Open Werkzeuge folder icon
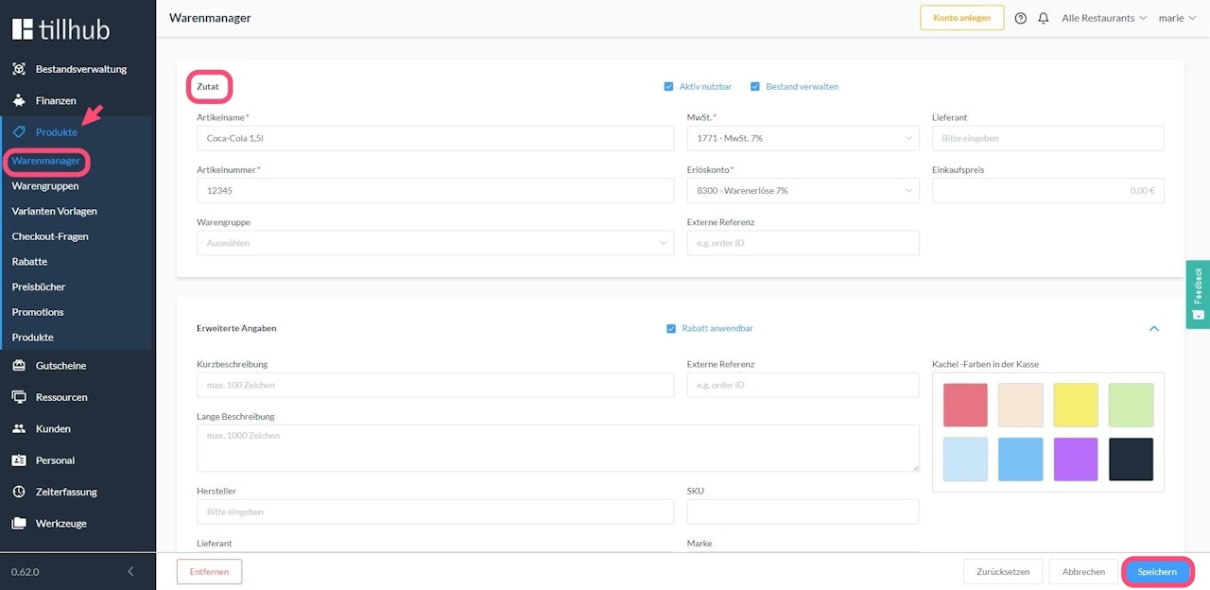Image resolution: width=1210 pixels, height=590 pixels. click(19, 523)
